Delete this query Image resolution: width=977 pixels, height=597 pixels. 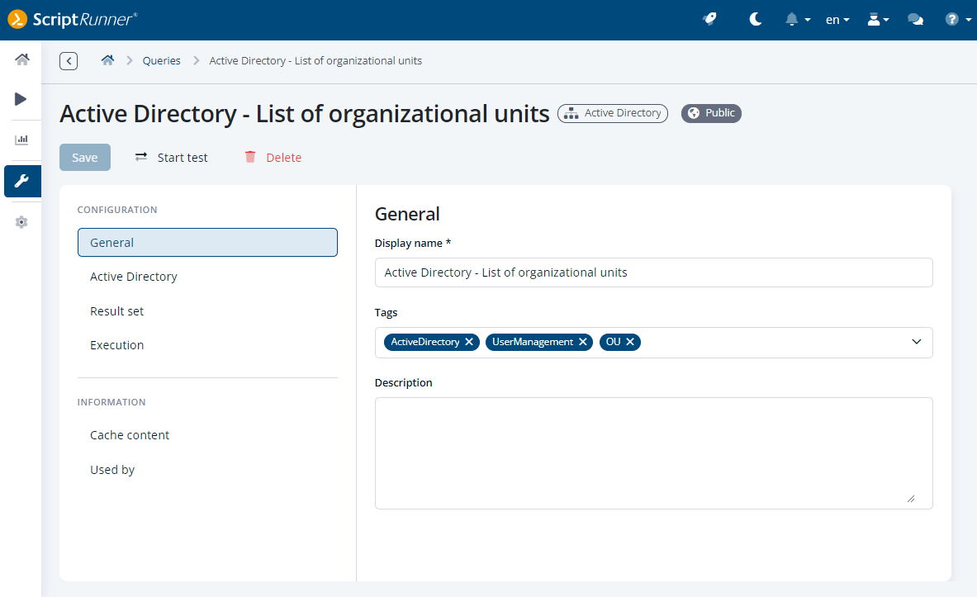(x=273, y=158)
